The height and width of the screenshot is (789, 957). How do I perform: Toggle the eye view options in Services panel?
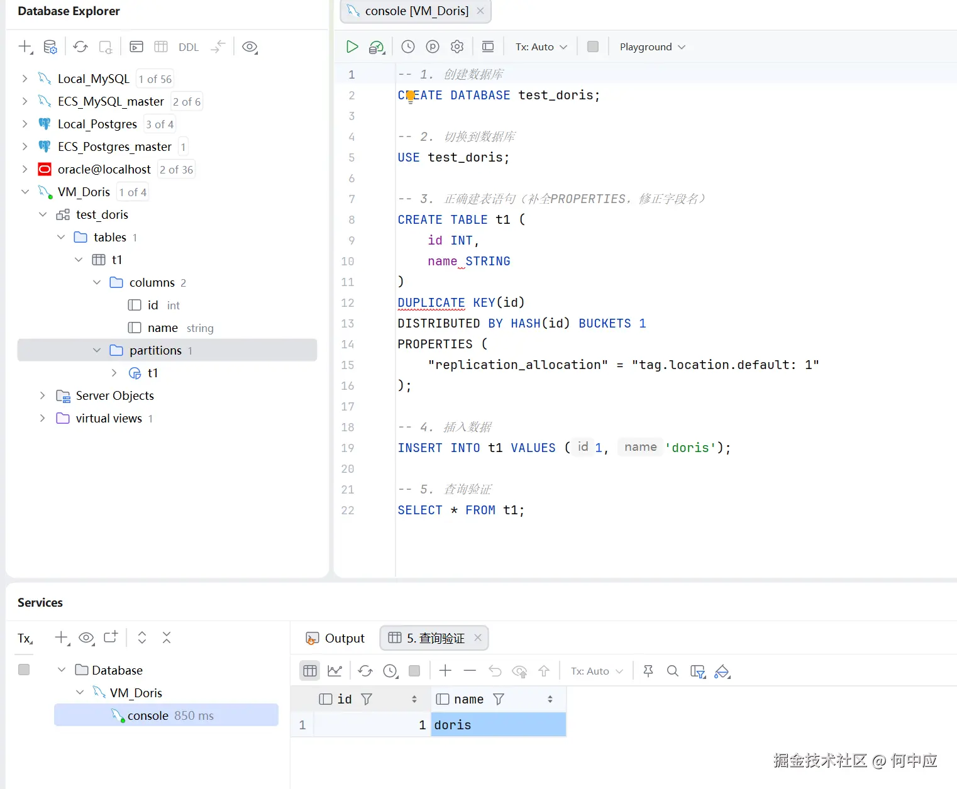pos(86,637)
